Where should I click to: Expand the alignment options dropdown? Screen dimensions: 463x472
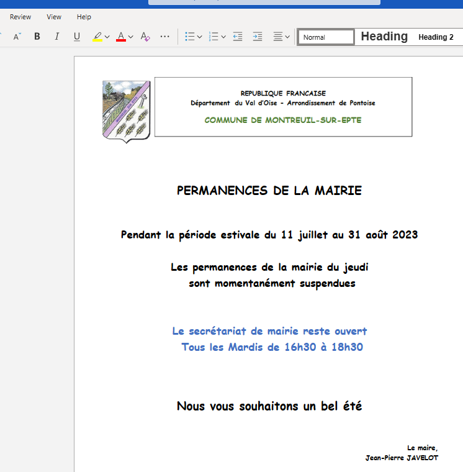(x=287, y=37)
